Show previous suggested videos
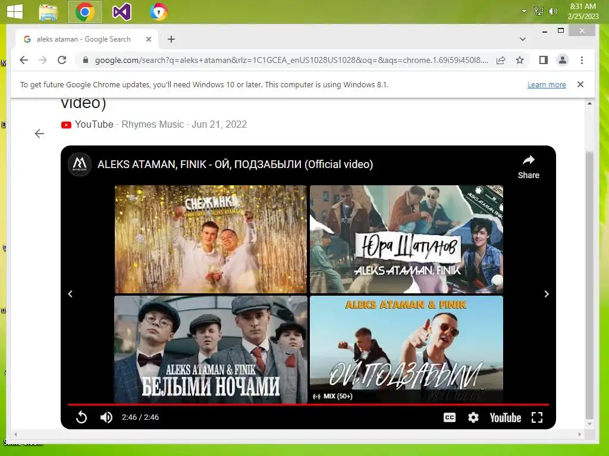Viewport: 609px width, 456px height. tap(70, 294)
